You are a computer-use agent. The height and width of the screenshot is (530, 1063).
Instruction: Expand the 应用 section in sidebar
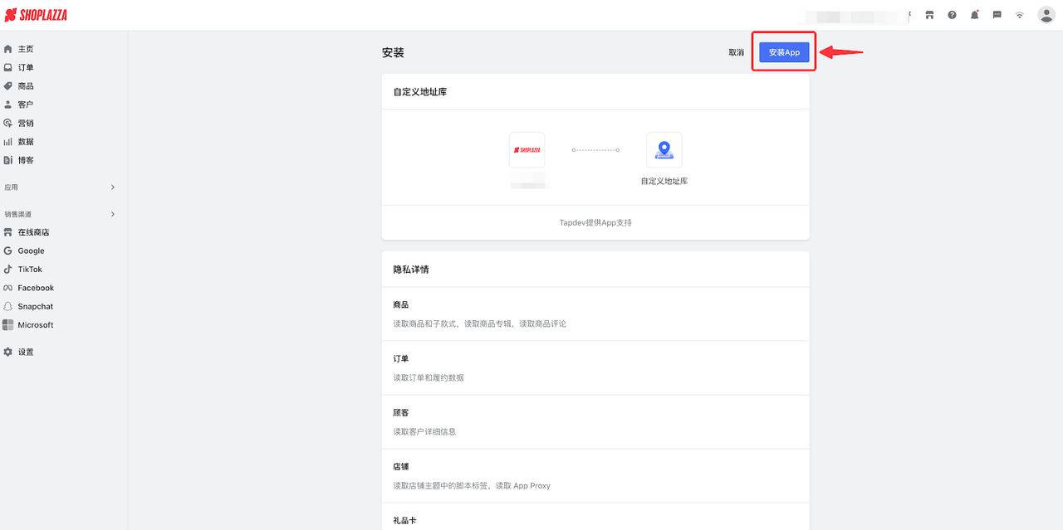112,187
